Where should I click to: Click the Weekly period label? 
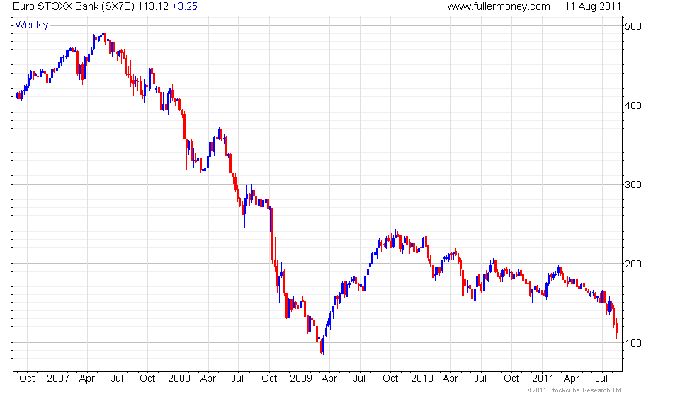point(32,25)
